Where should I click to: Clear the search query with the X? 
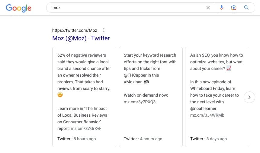pos(208,8)
